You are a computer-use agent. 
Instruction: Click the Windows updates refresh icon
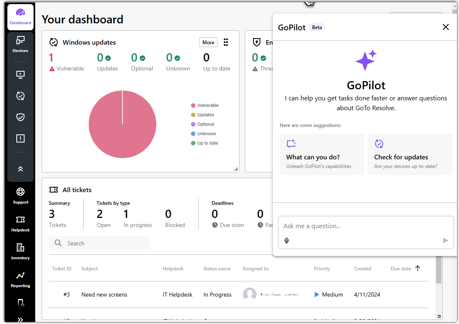54,43
